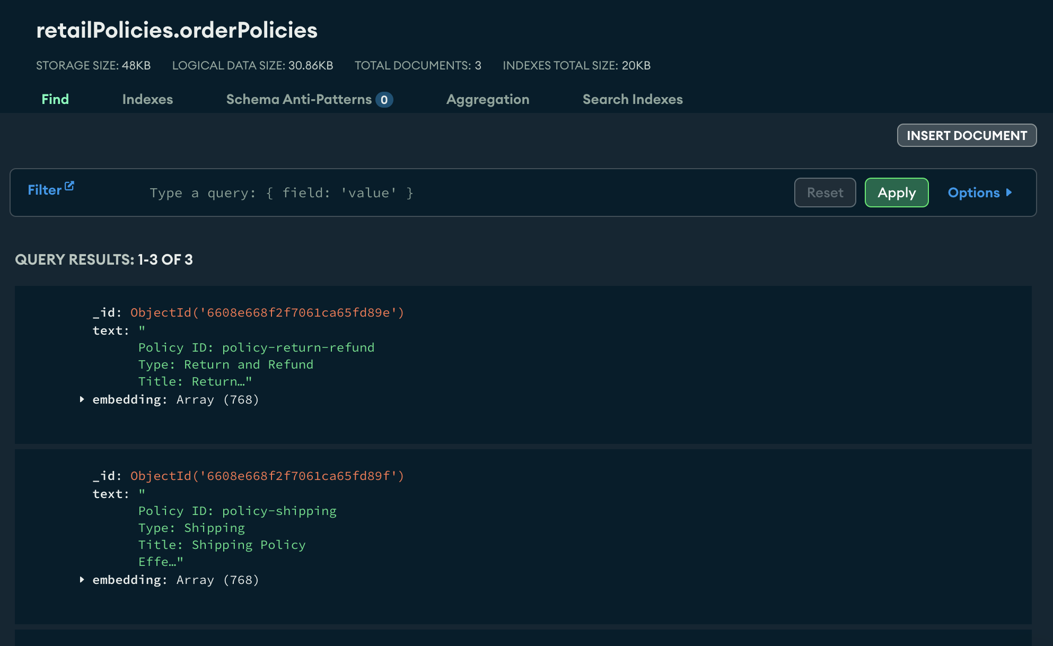Click the Filter link label

point(45,190)
